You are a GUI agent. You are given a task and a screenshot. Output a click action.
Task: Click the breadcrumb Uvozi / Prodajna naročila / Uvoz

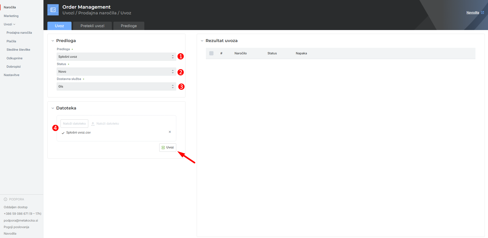97,13
